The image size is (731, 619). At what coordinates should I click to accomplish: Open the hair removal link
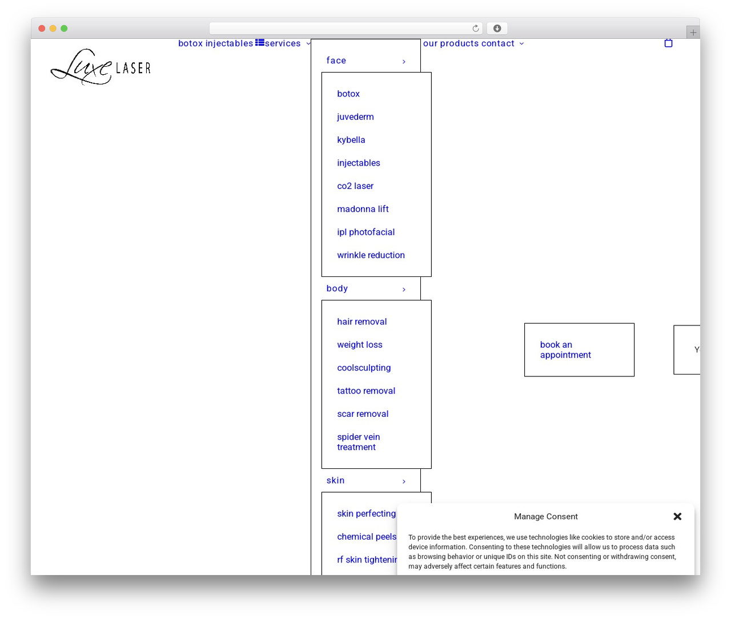pyautogui.click(x=362, y=321)
